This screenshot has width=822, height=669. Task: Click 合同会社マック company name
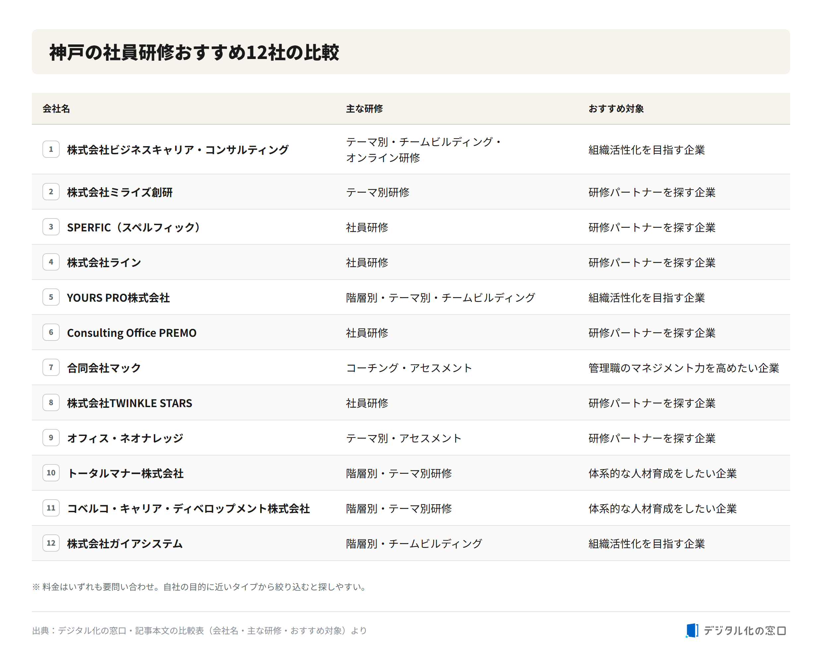point(104,368)
